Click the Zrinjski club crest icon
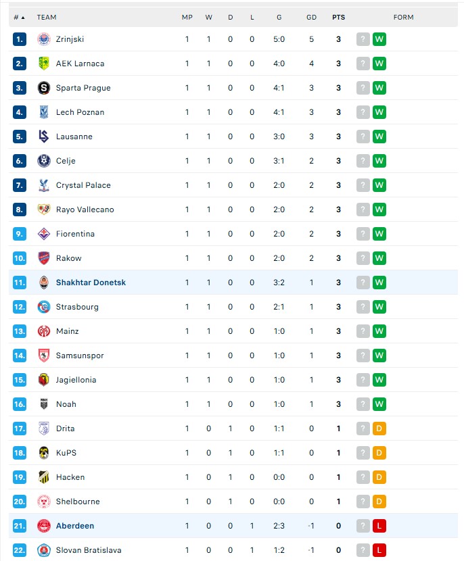The image size is (464, 561). pos(43,39)
